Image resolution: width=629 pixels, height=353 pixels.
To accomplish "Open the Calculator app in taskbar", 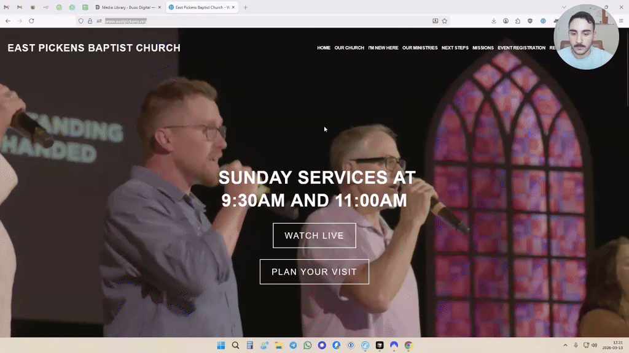I will pyautogui.click(x=250, y=345).
